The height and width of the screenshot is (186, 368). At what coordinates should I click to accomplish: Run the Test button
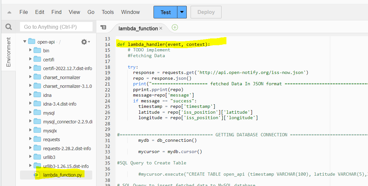[165, 12]
